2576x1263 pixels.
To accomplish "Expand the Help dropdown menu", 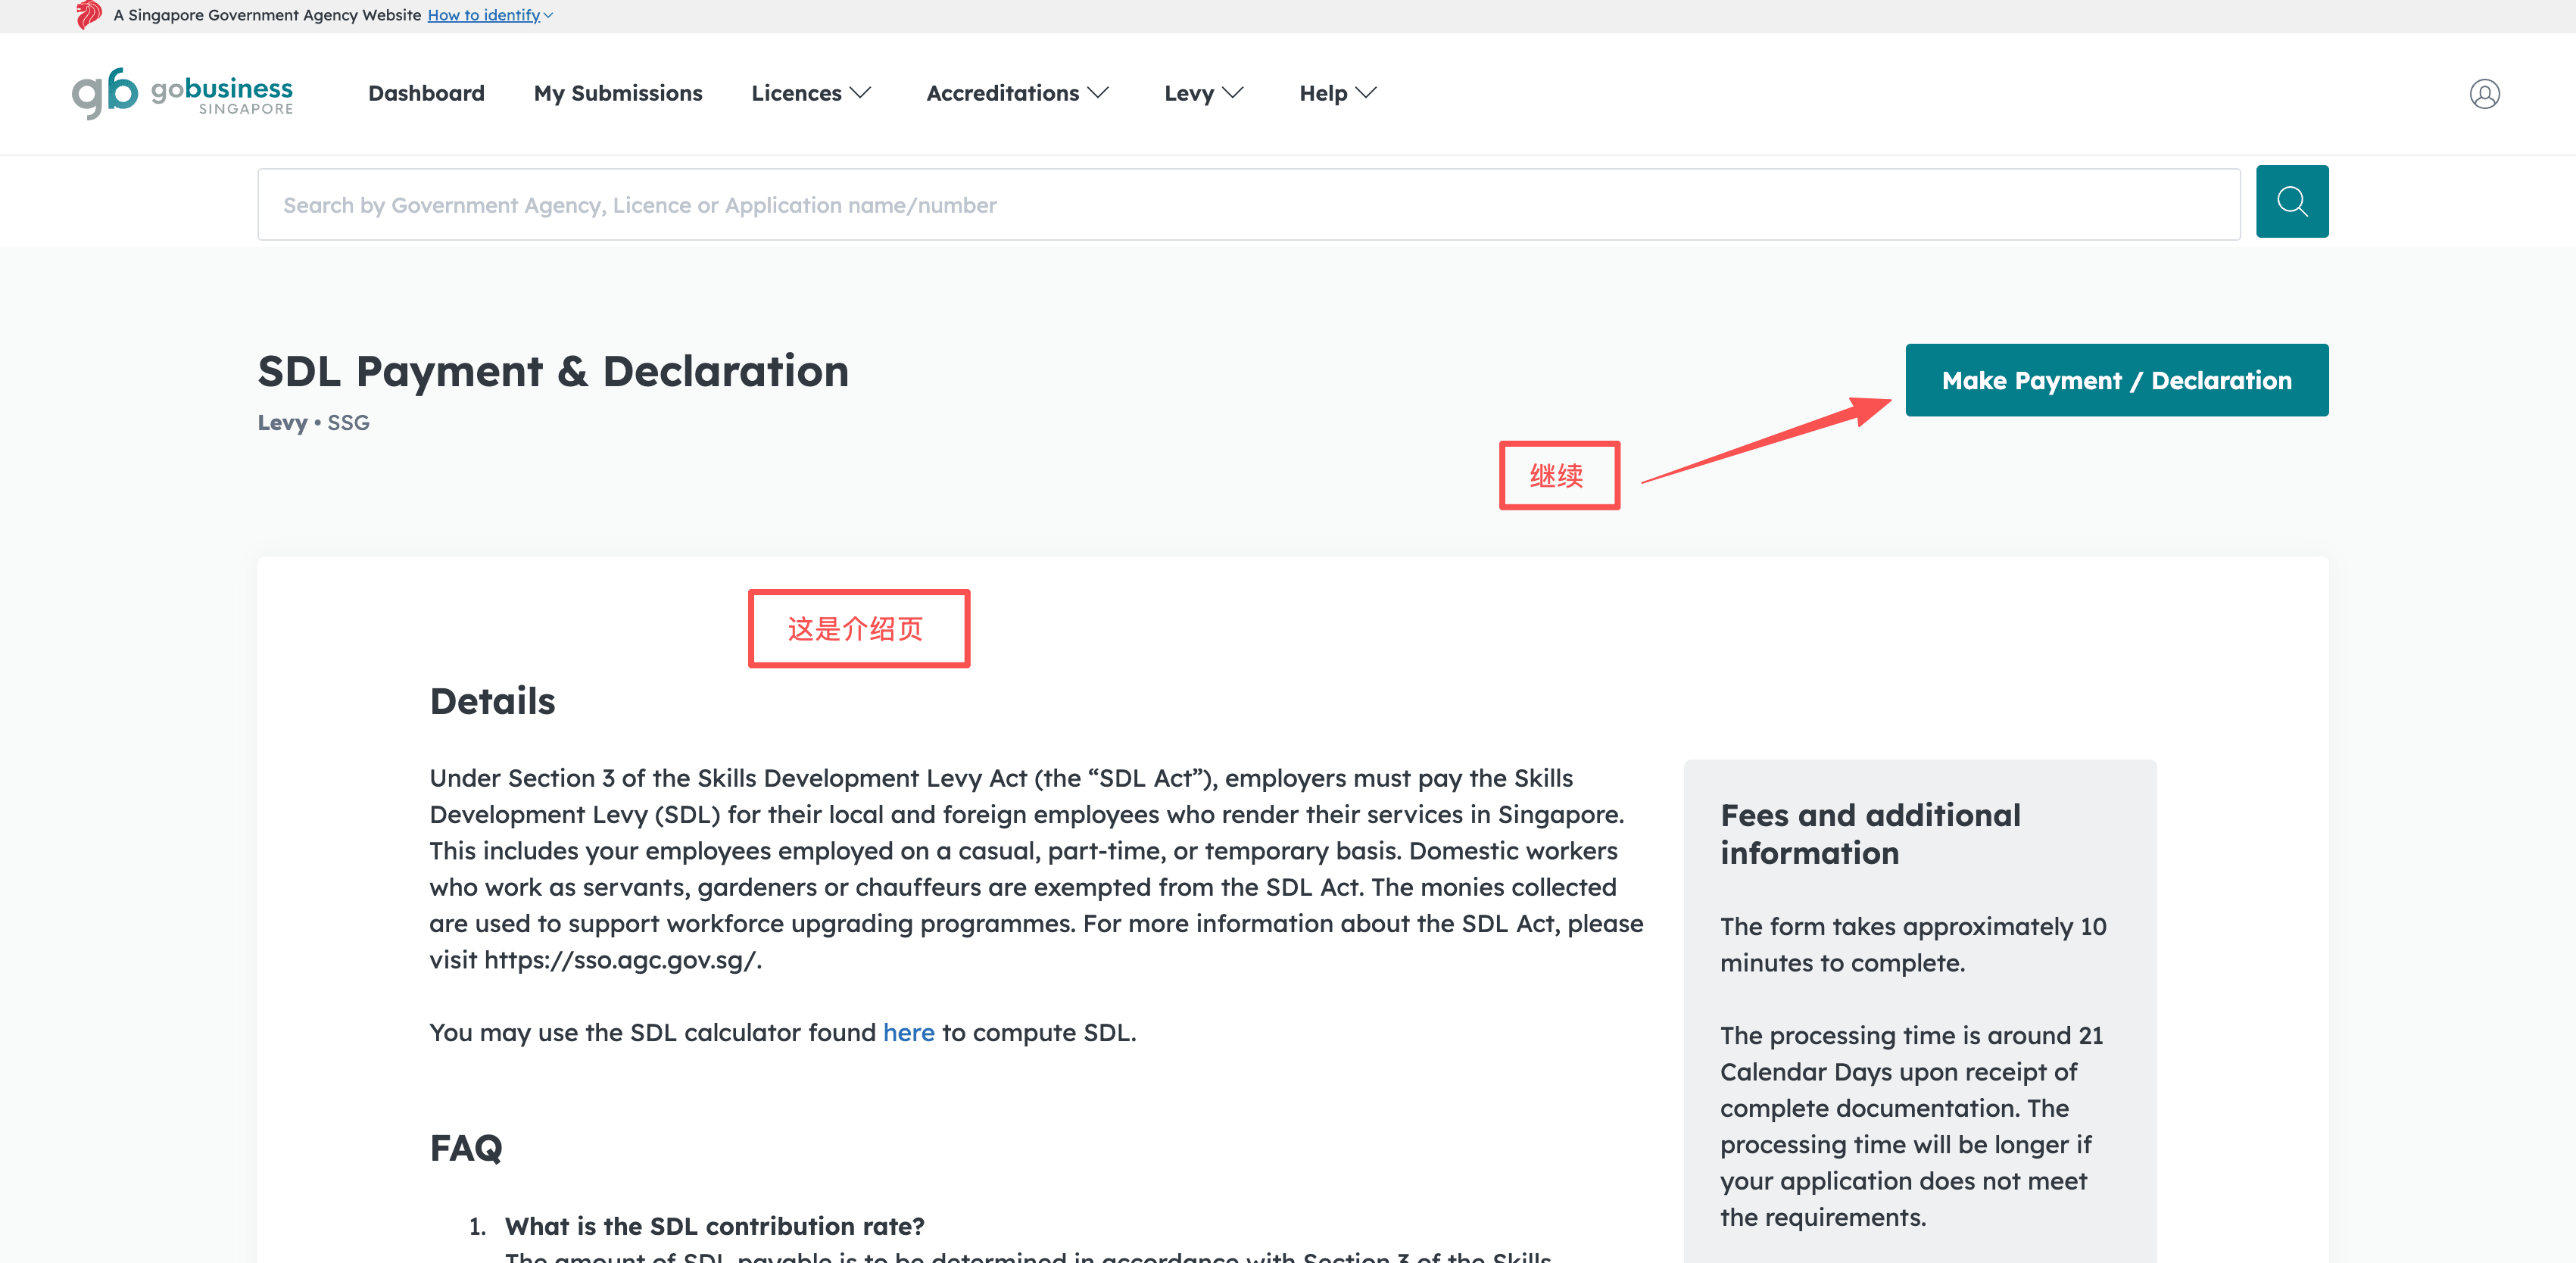I will (x=1337, y=93).
